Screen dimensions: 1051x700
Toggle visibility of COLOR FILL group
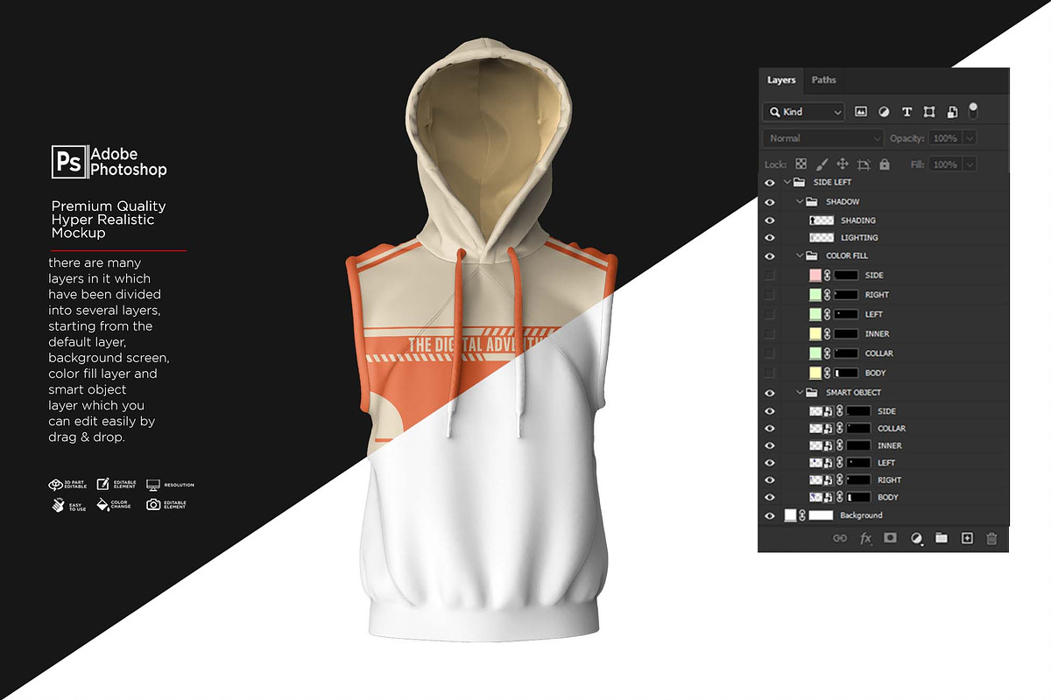[770, 255]
